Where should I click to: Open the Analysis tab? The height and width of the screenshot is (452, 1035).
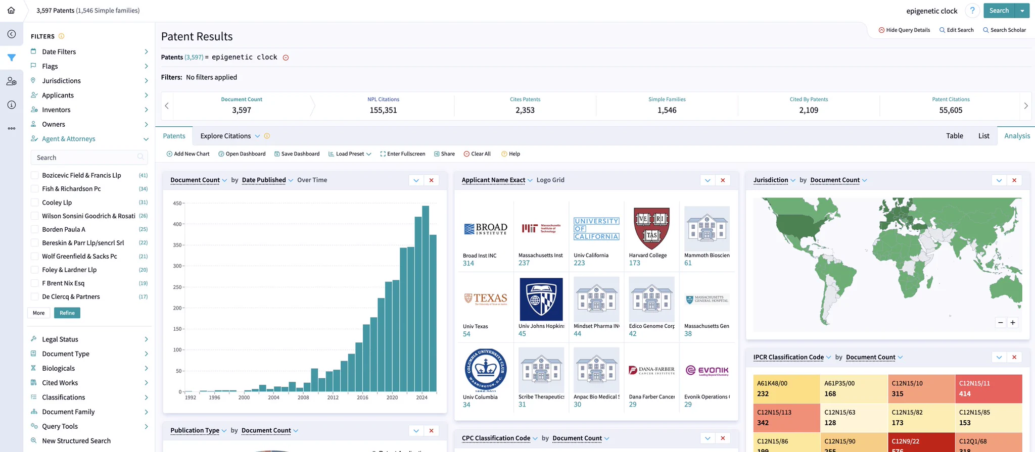(x=1017, y=136)
